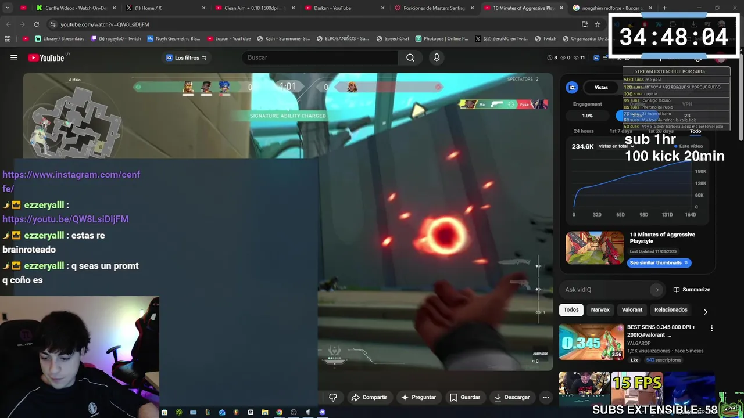Open the youtu.be/QW8LsiDljFM chat link
Screen dimensions: 744x418
[65, 219]
